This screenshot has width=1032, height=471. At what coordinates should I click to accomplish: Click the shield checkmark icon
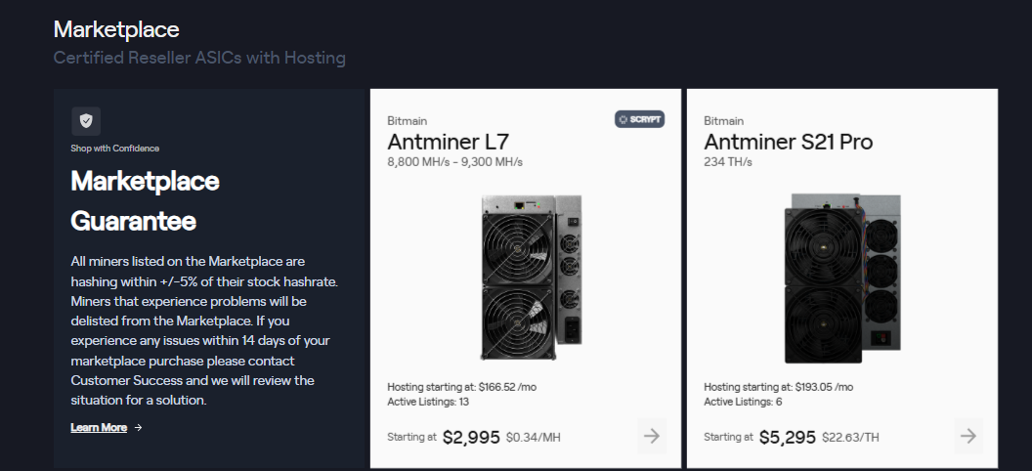(x=86, y=121)
